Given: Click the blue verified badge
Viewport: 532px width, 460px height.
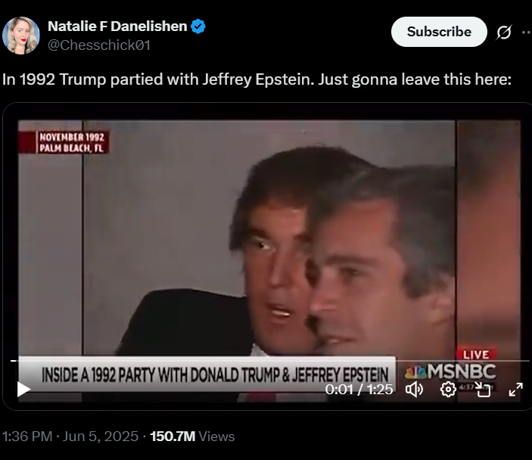Looking at the screenshot, I should click(198, 26).
